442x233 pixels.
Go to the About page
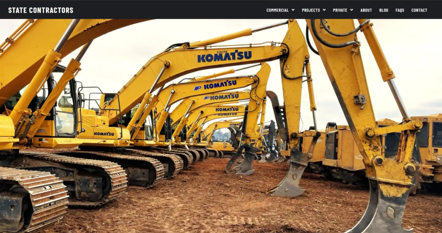point(366,10)
